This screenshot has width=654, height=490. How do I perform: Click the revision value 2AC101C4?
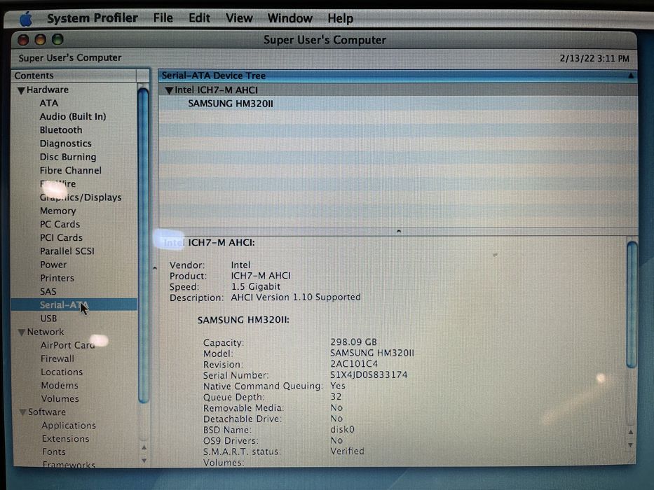pyautogui.click(x=354, y=364)
